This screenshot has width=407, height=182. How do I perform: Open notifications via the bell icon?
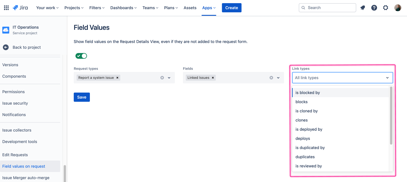click(x=362, y=7)
